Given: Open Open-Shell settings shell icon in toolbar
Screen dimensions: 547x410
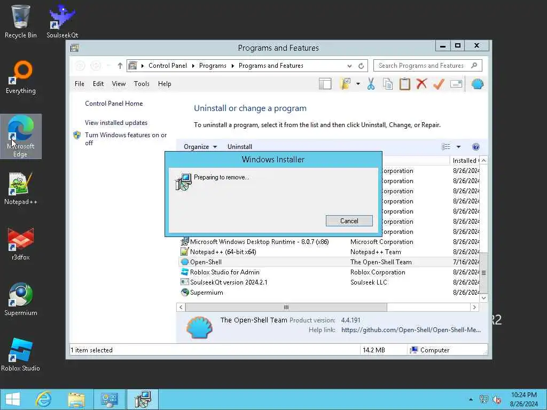Looking at the screenshot, I should tap(477, 84).
